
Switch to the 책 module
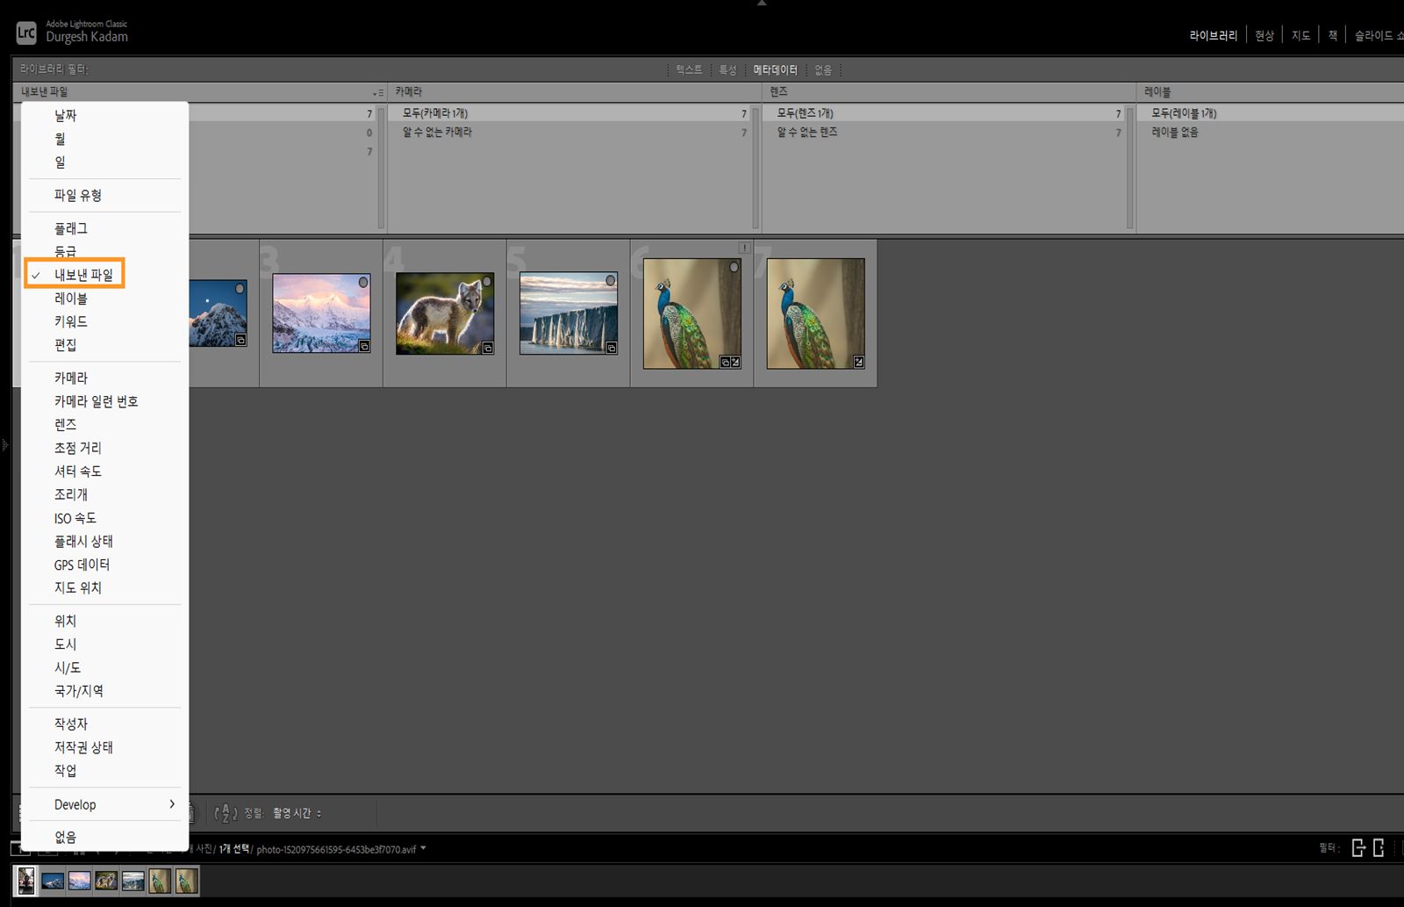1332,35
